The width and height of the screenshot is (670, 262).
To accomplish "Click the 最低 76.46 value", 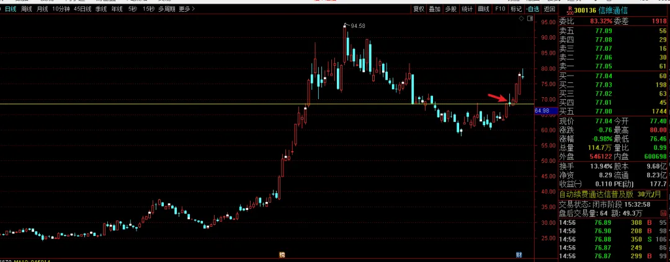I will click(658, 139).
